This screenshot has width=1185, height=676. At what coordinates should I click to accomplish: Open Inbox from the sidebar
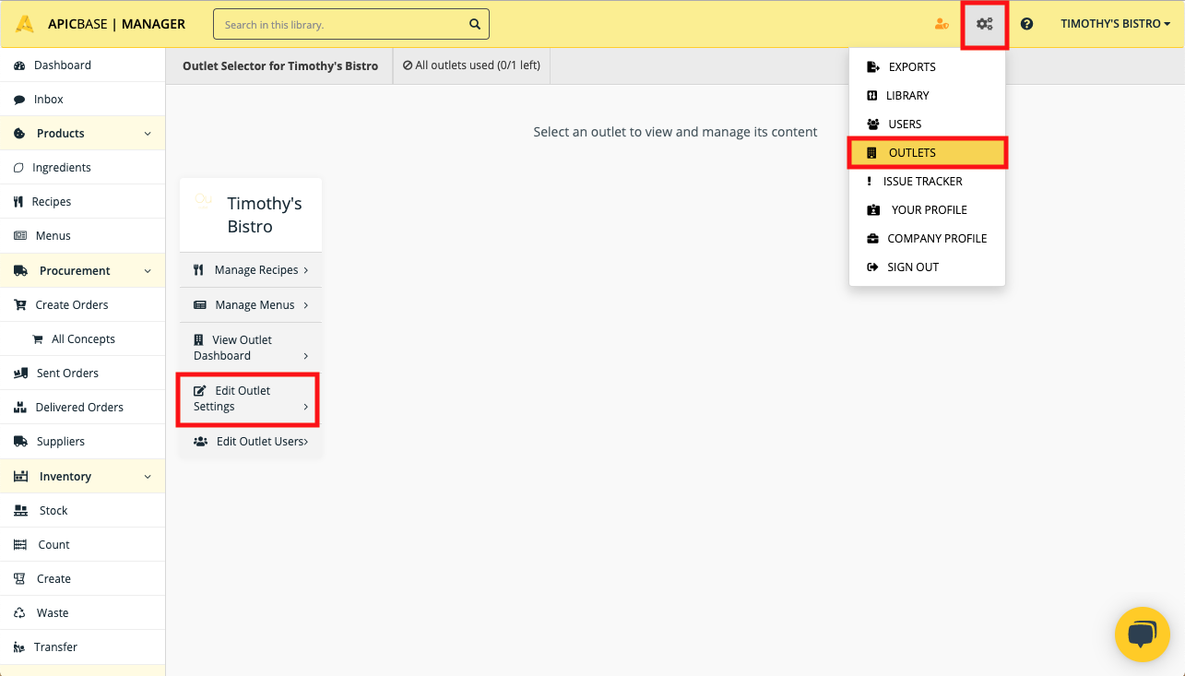(x=48, y=100)
